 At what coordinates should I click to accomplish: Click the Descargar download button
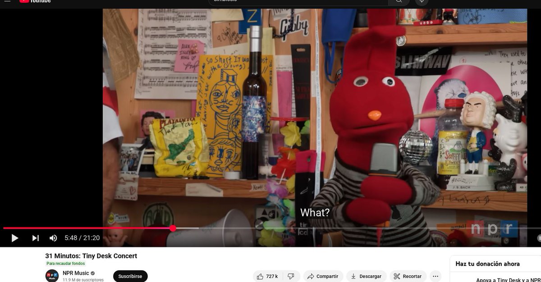click(x=366, y=276)
